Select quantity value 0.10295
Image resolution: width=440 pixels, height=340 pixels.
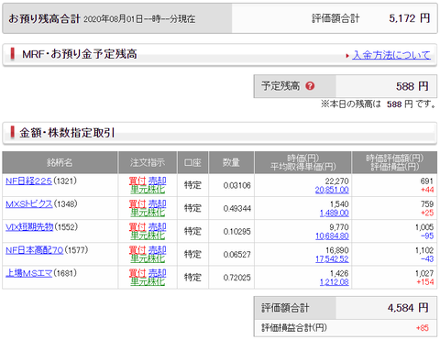[237, 232]
